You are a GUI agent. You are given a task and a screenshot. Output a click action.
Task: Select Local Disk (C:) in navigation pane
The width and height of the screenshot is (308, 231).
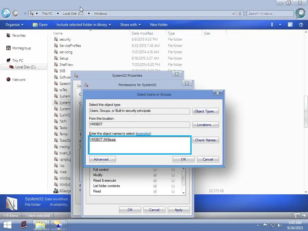(x=23, y=67)
